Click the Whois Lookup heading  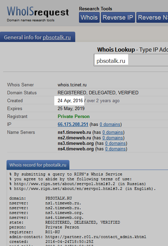pos(116,50)
